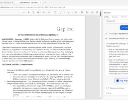The height and width of the screenshot is (100, 128).
Task: Select the Draw pen tool
Action: (x=61, y=12)
